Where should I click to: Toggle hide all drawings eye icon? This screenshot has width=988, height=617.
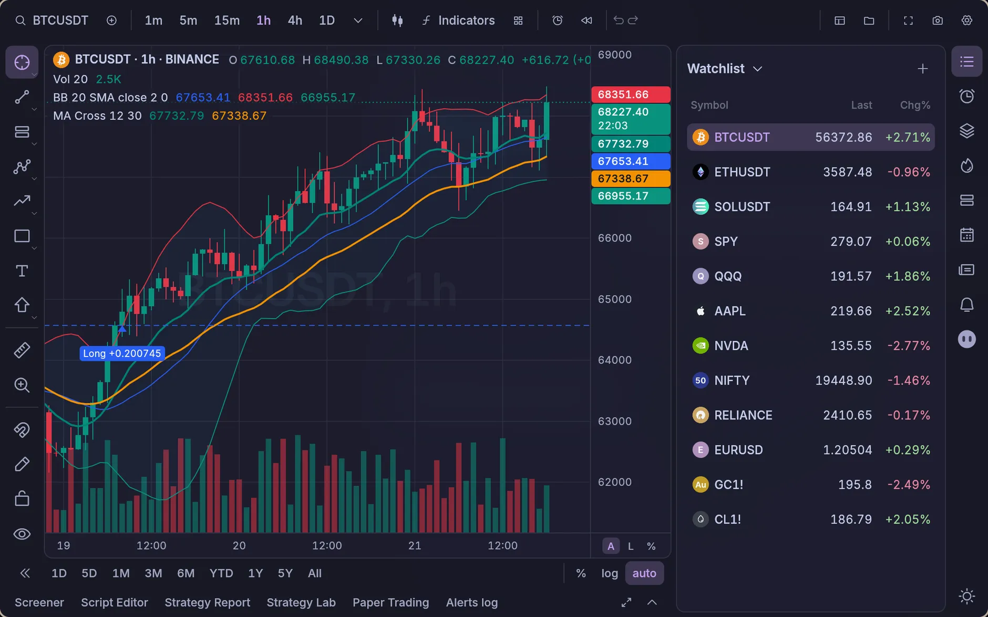point(22,534)
